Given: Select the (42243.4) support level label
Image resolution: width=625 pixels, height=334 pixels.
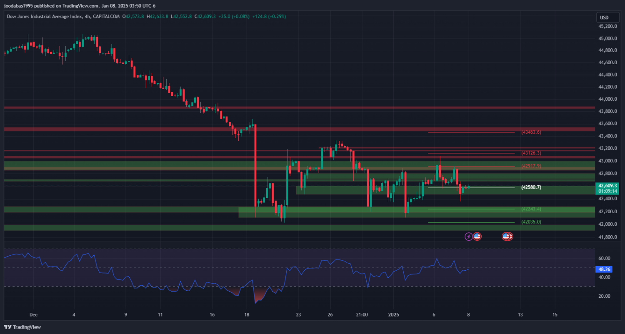Looking at the screenshot, I should [531, 209].
